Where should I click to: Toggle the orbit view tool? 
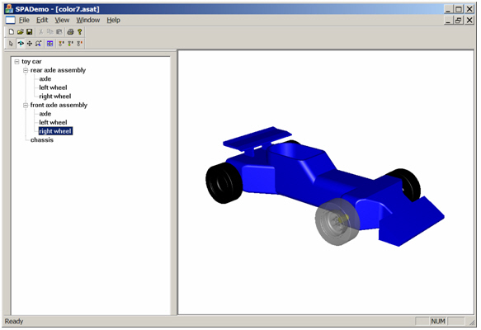(21, 44)
